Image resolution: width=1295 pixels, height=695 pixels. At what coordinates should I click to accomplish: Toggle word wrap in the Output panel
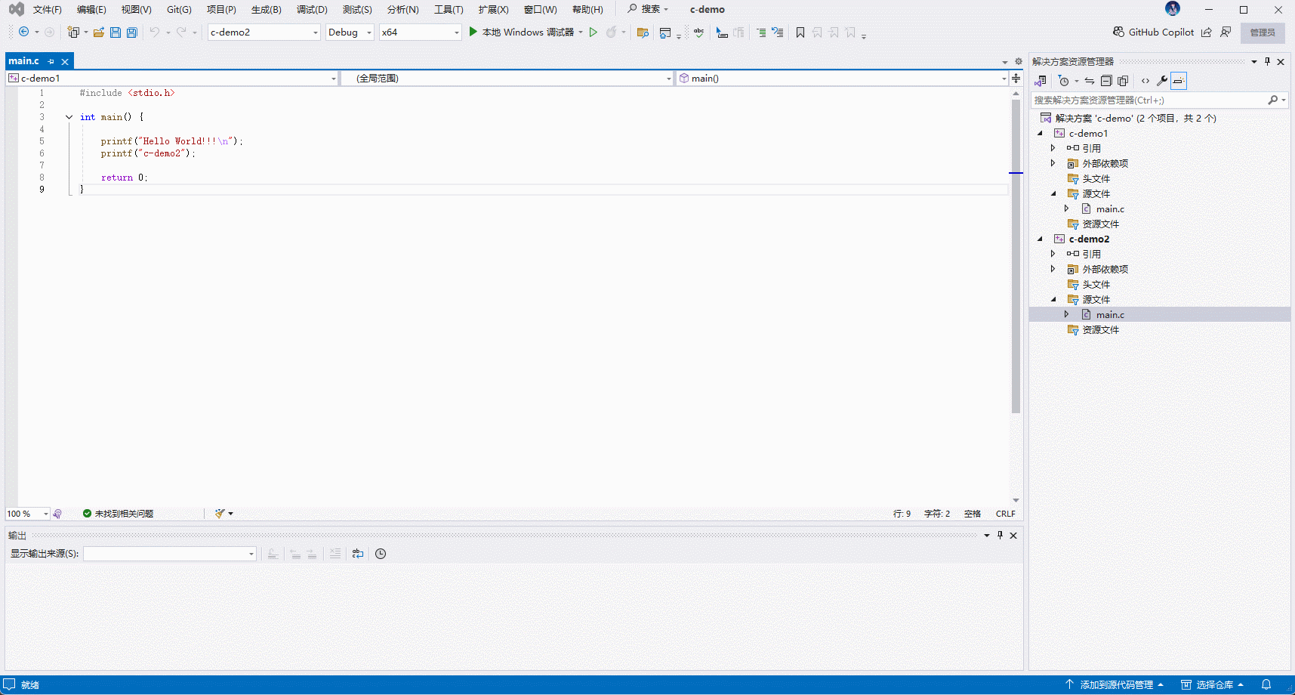(x=358, y=554)
